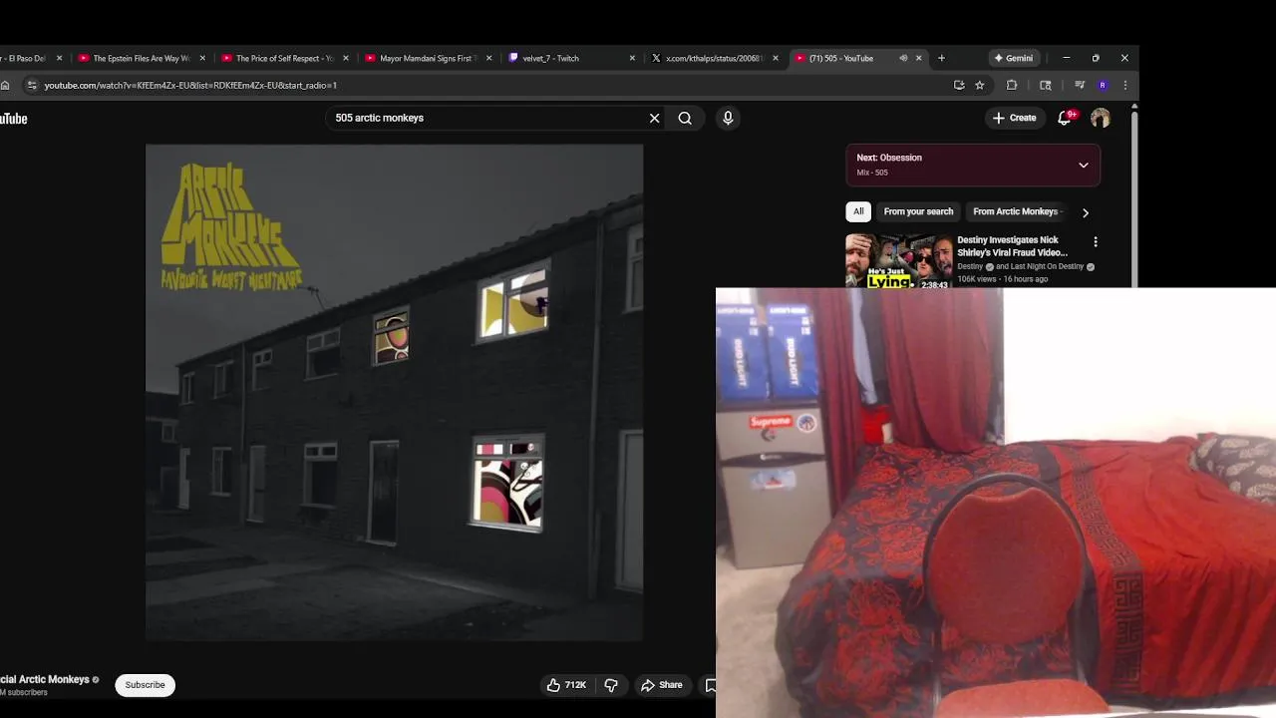Share the 505 video
1276x718 pixels.
tap(662, 685)
